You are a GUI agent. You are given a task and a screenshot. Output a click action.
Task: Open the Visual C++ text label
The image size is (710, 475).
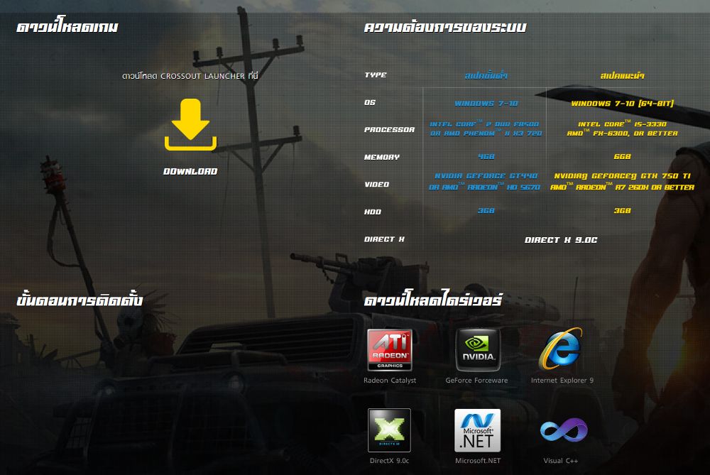561,461
